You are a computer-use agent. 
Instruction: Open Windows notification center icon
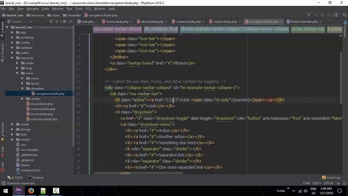click(339, 191)
